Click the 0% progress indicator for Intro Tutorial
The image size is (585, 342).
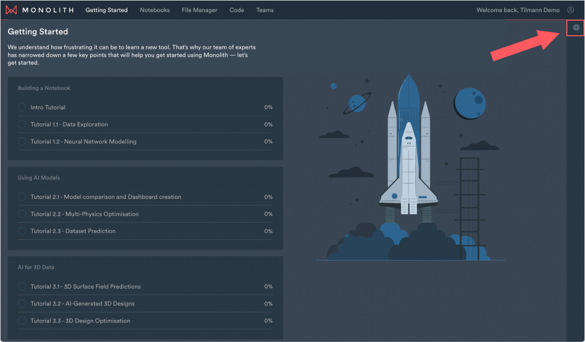coord(268,107)
